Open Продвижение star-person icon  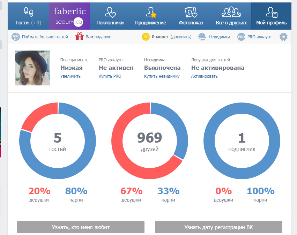point(151,12)
